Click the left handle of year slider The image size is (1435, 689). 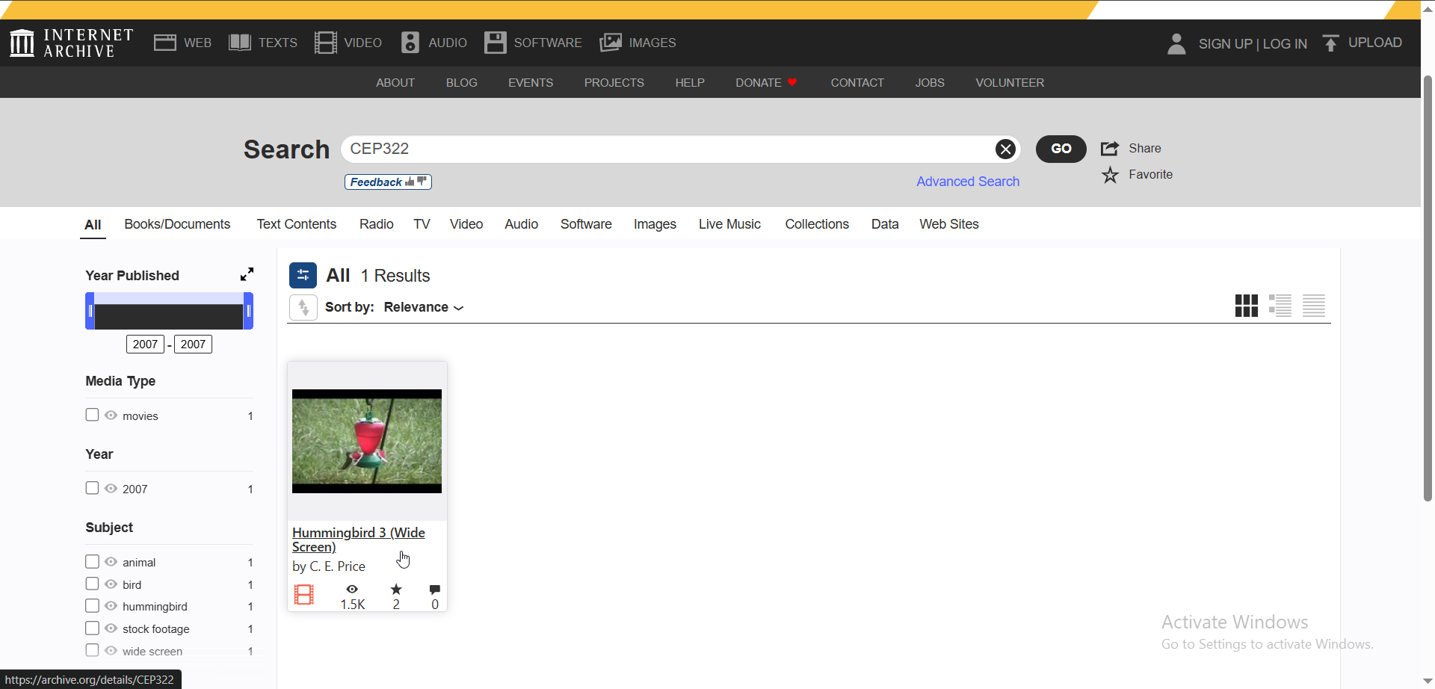click(90, 311)
